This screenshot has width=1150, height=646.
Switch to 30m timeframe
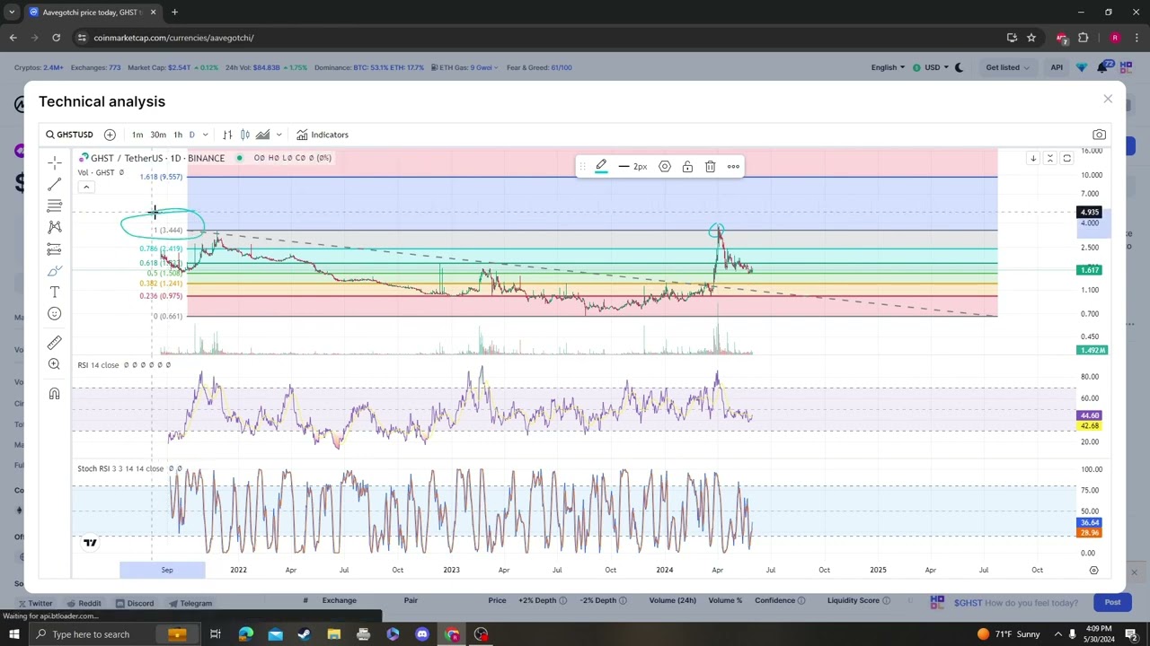click(x=158, y=135)
